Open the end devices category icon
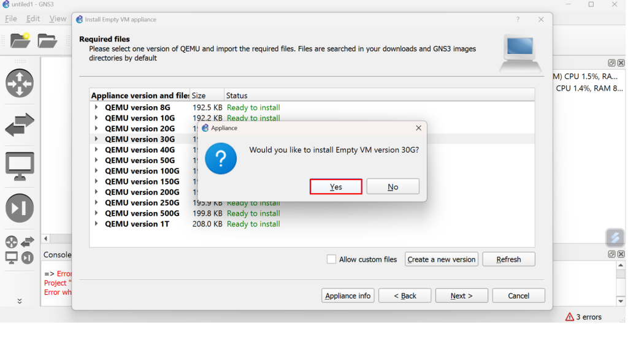 [x=20, y=166]
